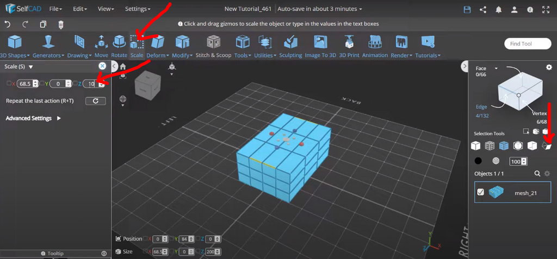Open Stitch & Scoop tool

click(213, 46)
